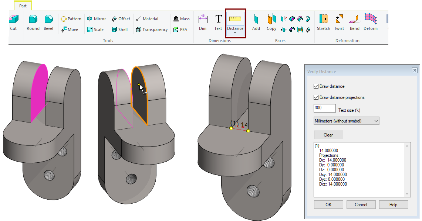Click the Dim dimension tool

pos(203,23)
